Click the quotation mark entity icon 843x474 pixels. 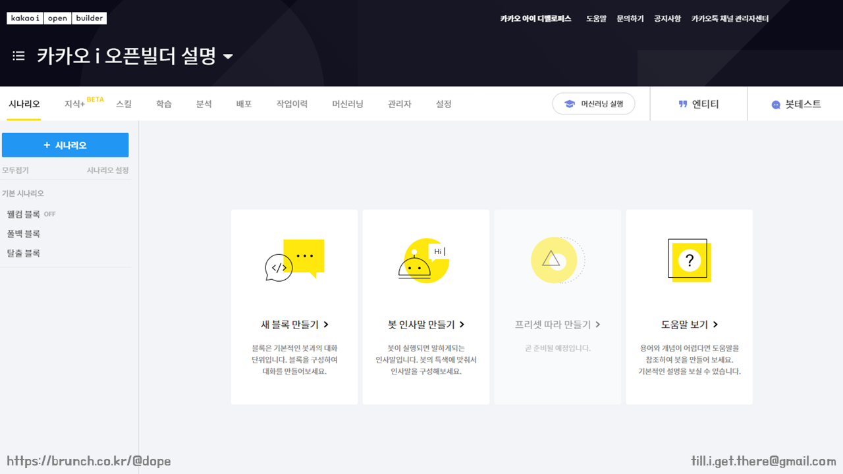tap(683, 104)
